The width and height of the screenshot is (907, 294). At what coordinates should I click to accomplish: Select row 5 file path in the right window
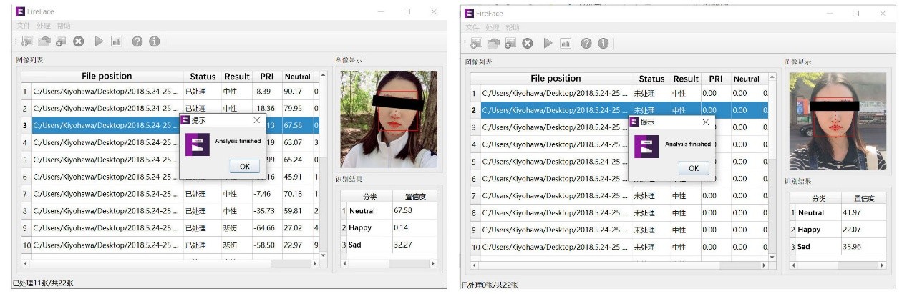(555, 162)
